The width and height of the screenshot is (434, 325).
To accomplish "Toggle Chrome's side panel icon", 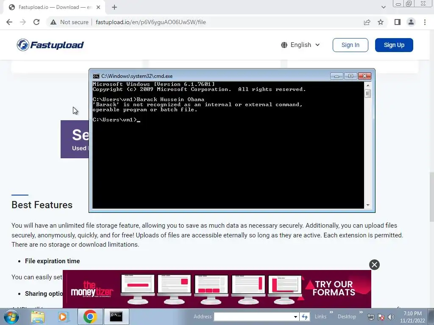I will pos(398,22).
